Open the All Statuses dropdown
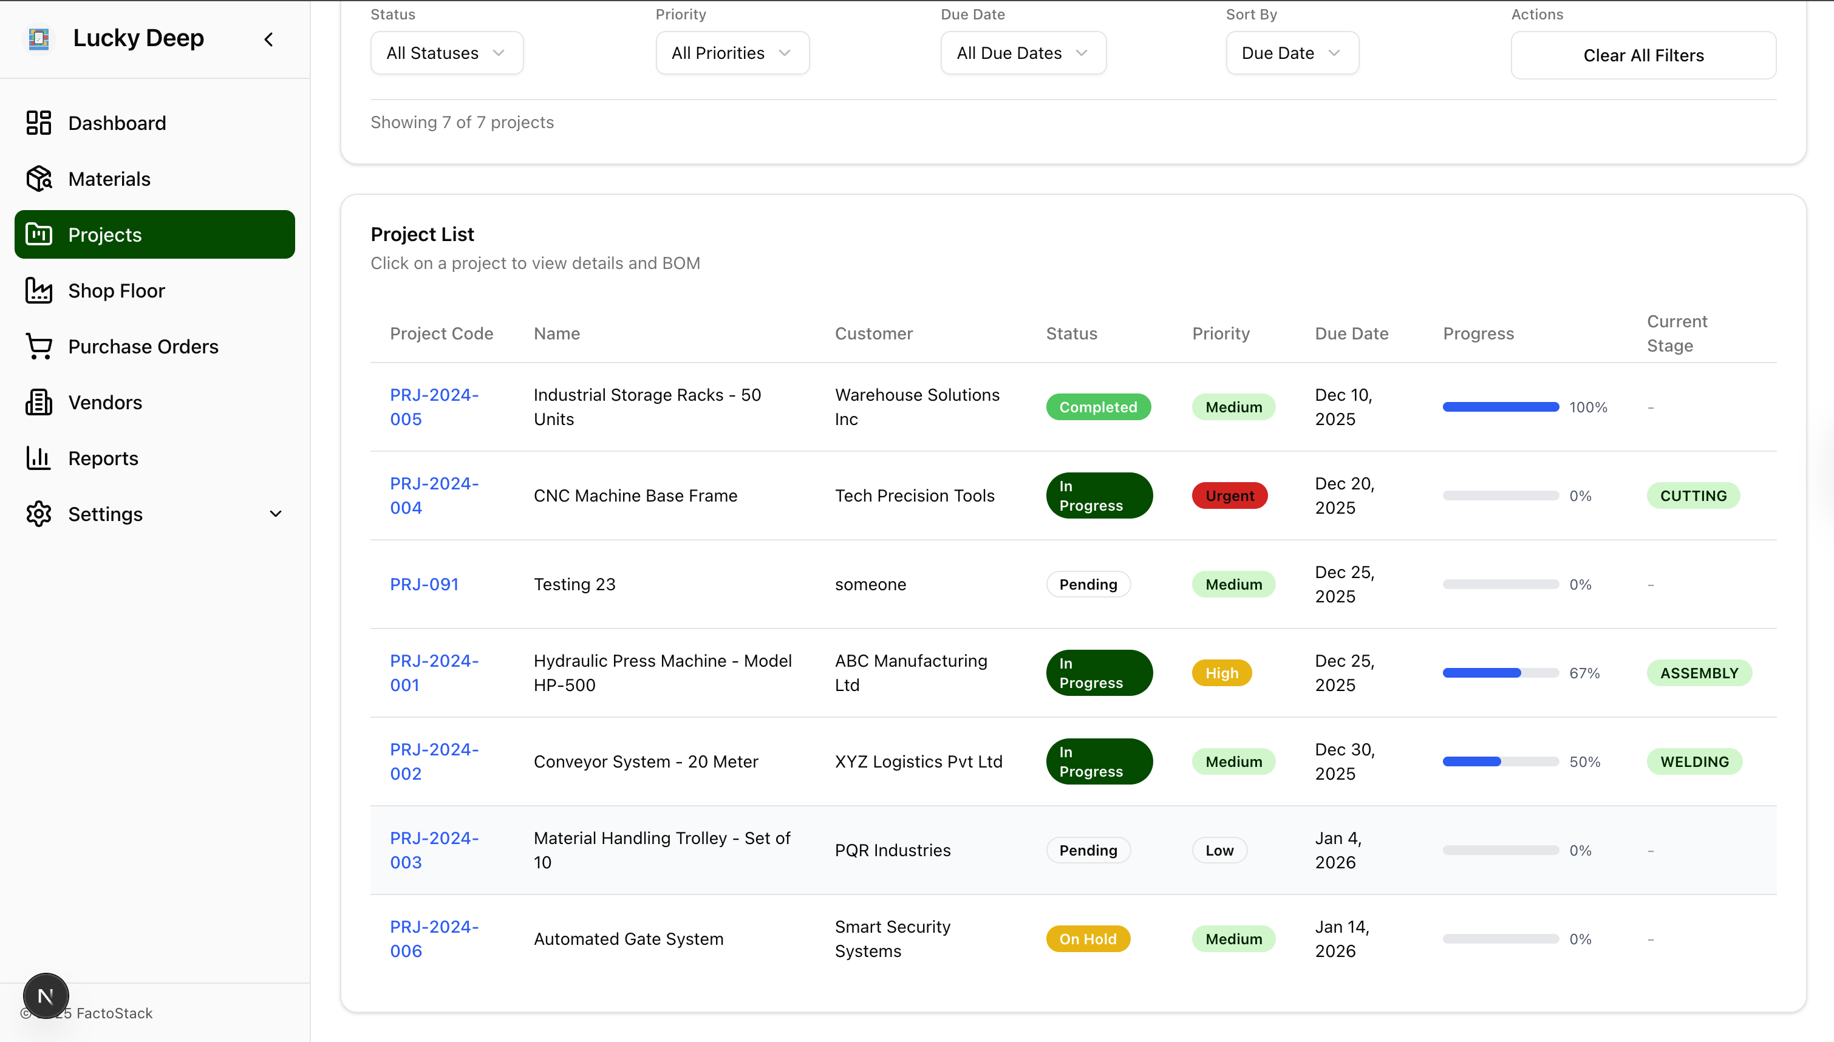This screenshot has width=1834, height=1042. pyautogui.click(x=446, y=53)
